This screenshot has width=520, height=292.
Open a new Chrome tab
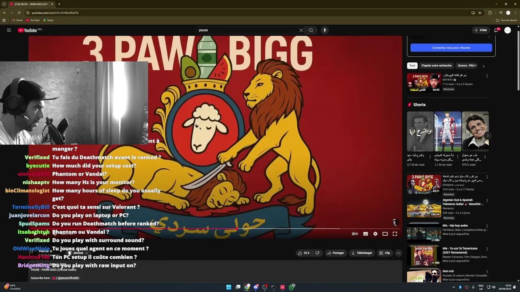[x=59, y=4]
